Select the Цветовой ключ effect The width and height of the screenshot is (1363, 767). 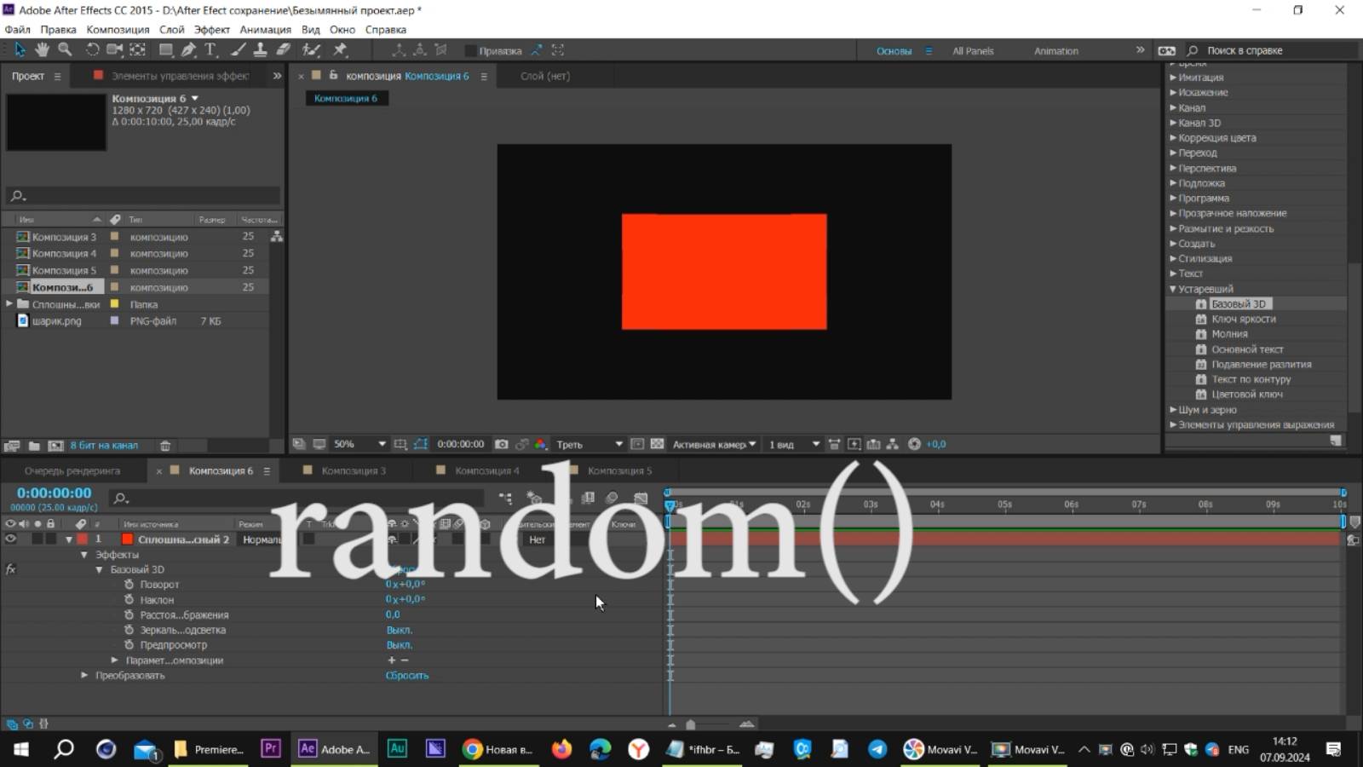[x=1247, y=395]
